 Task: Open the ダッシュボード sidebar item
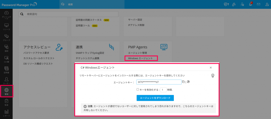tap(6, 15)
